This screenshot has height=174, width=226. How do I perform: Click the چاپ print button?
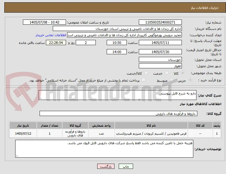(126, 166)
